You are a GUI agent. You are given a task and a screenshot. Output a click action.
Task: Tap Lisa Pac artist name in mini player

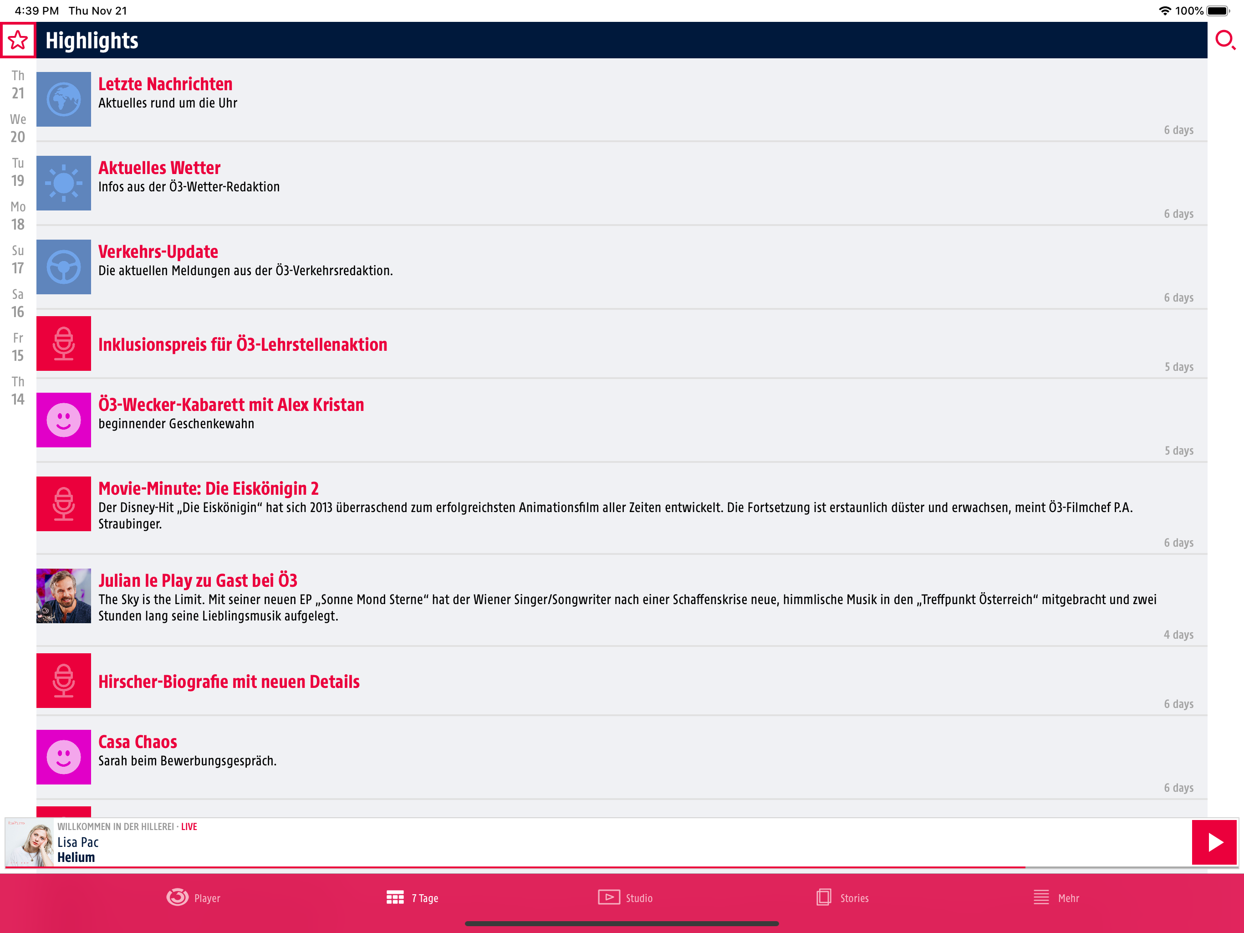coord(77,842)
